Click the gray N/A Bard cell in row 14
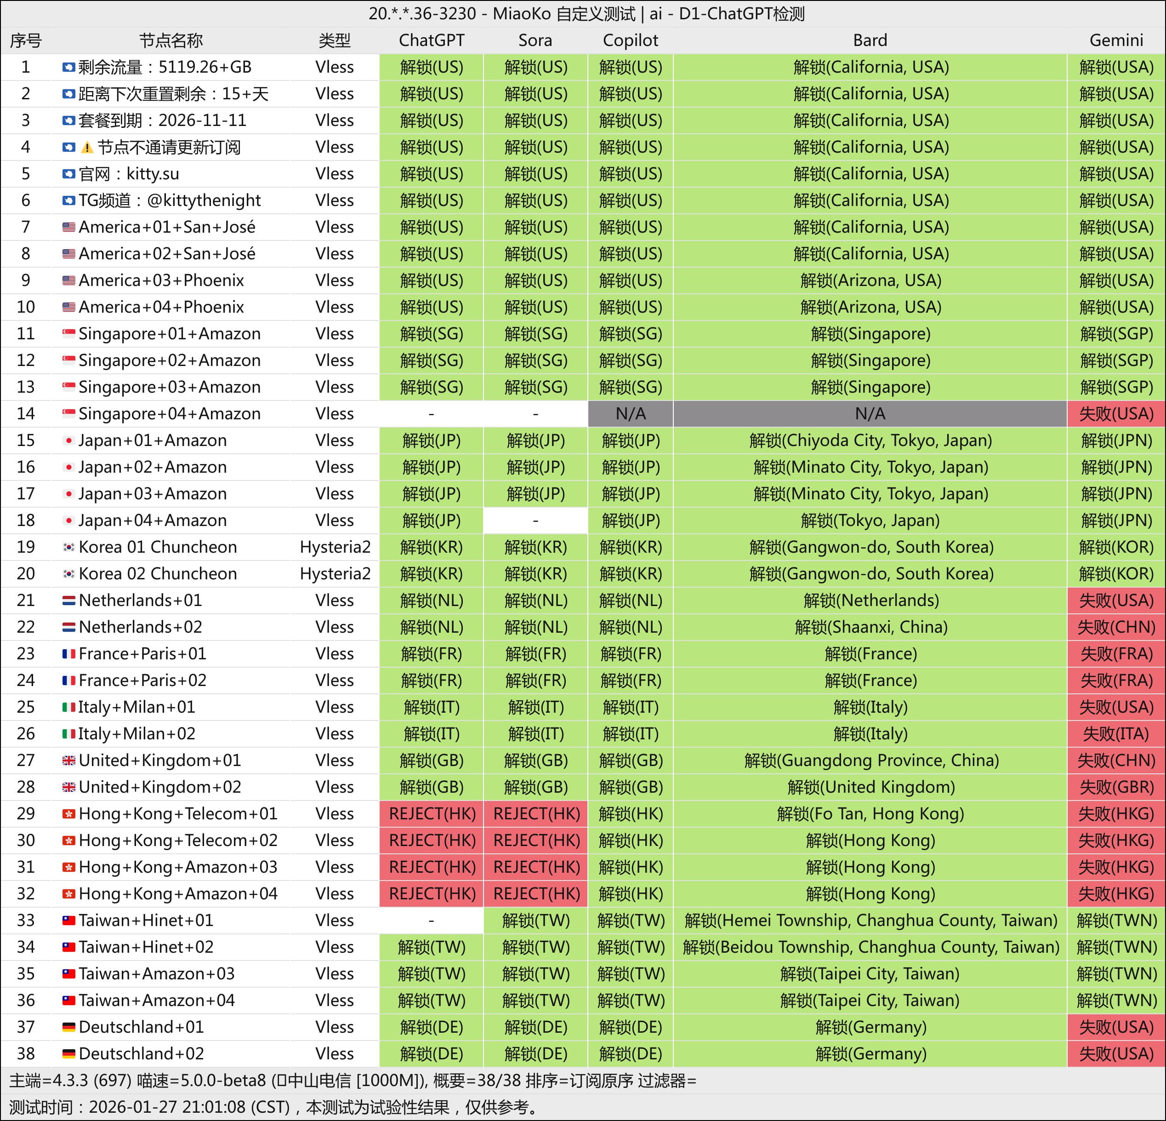 (870, 413)
